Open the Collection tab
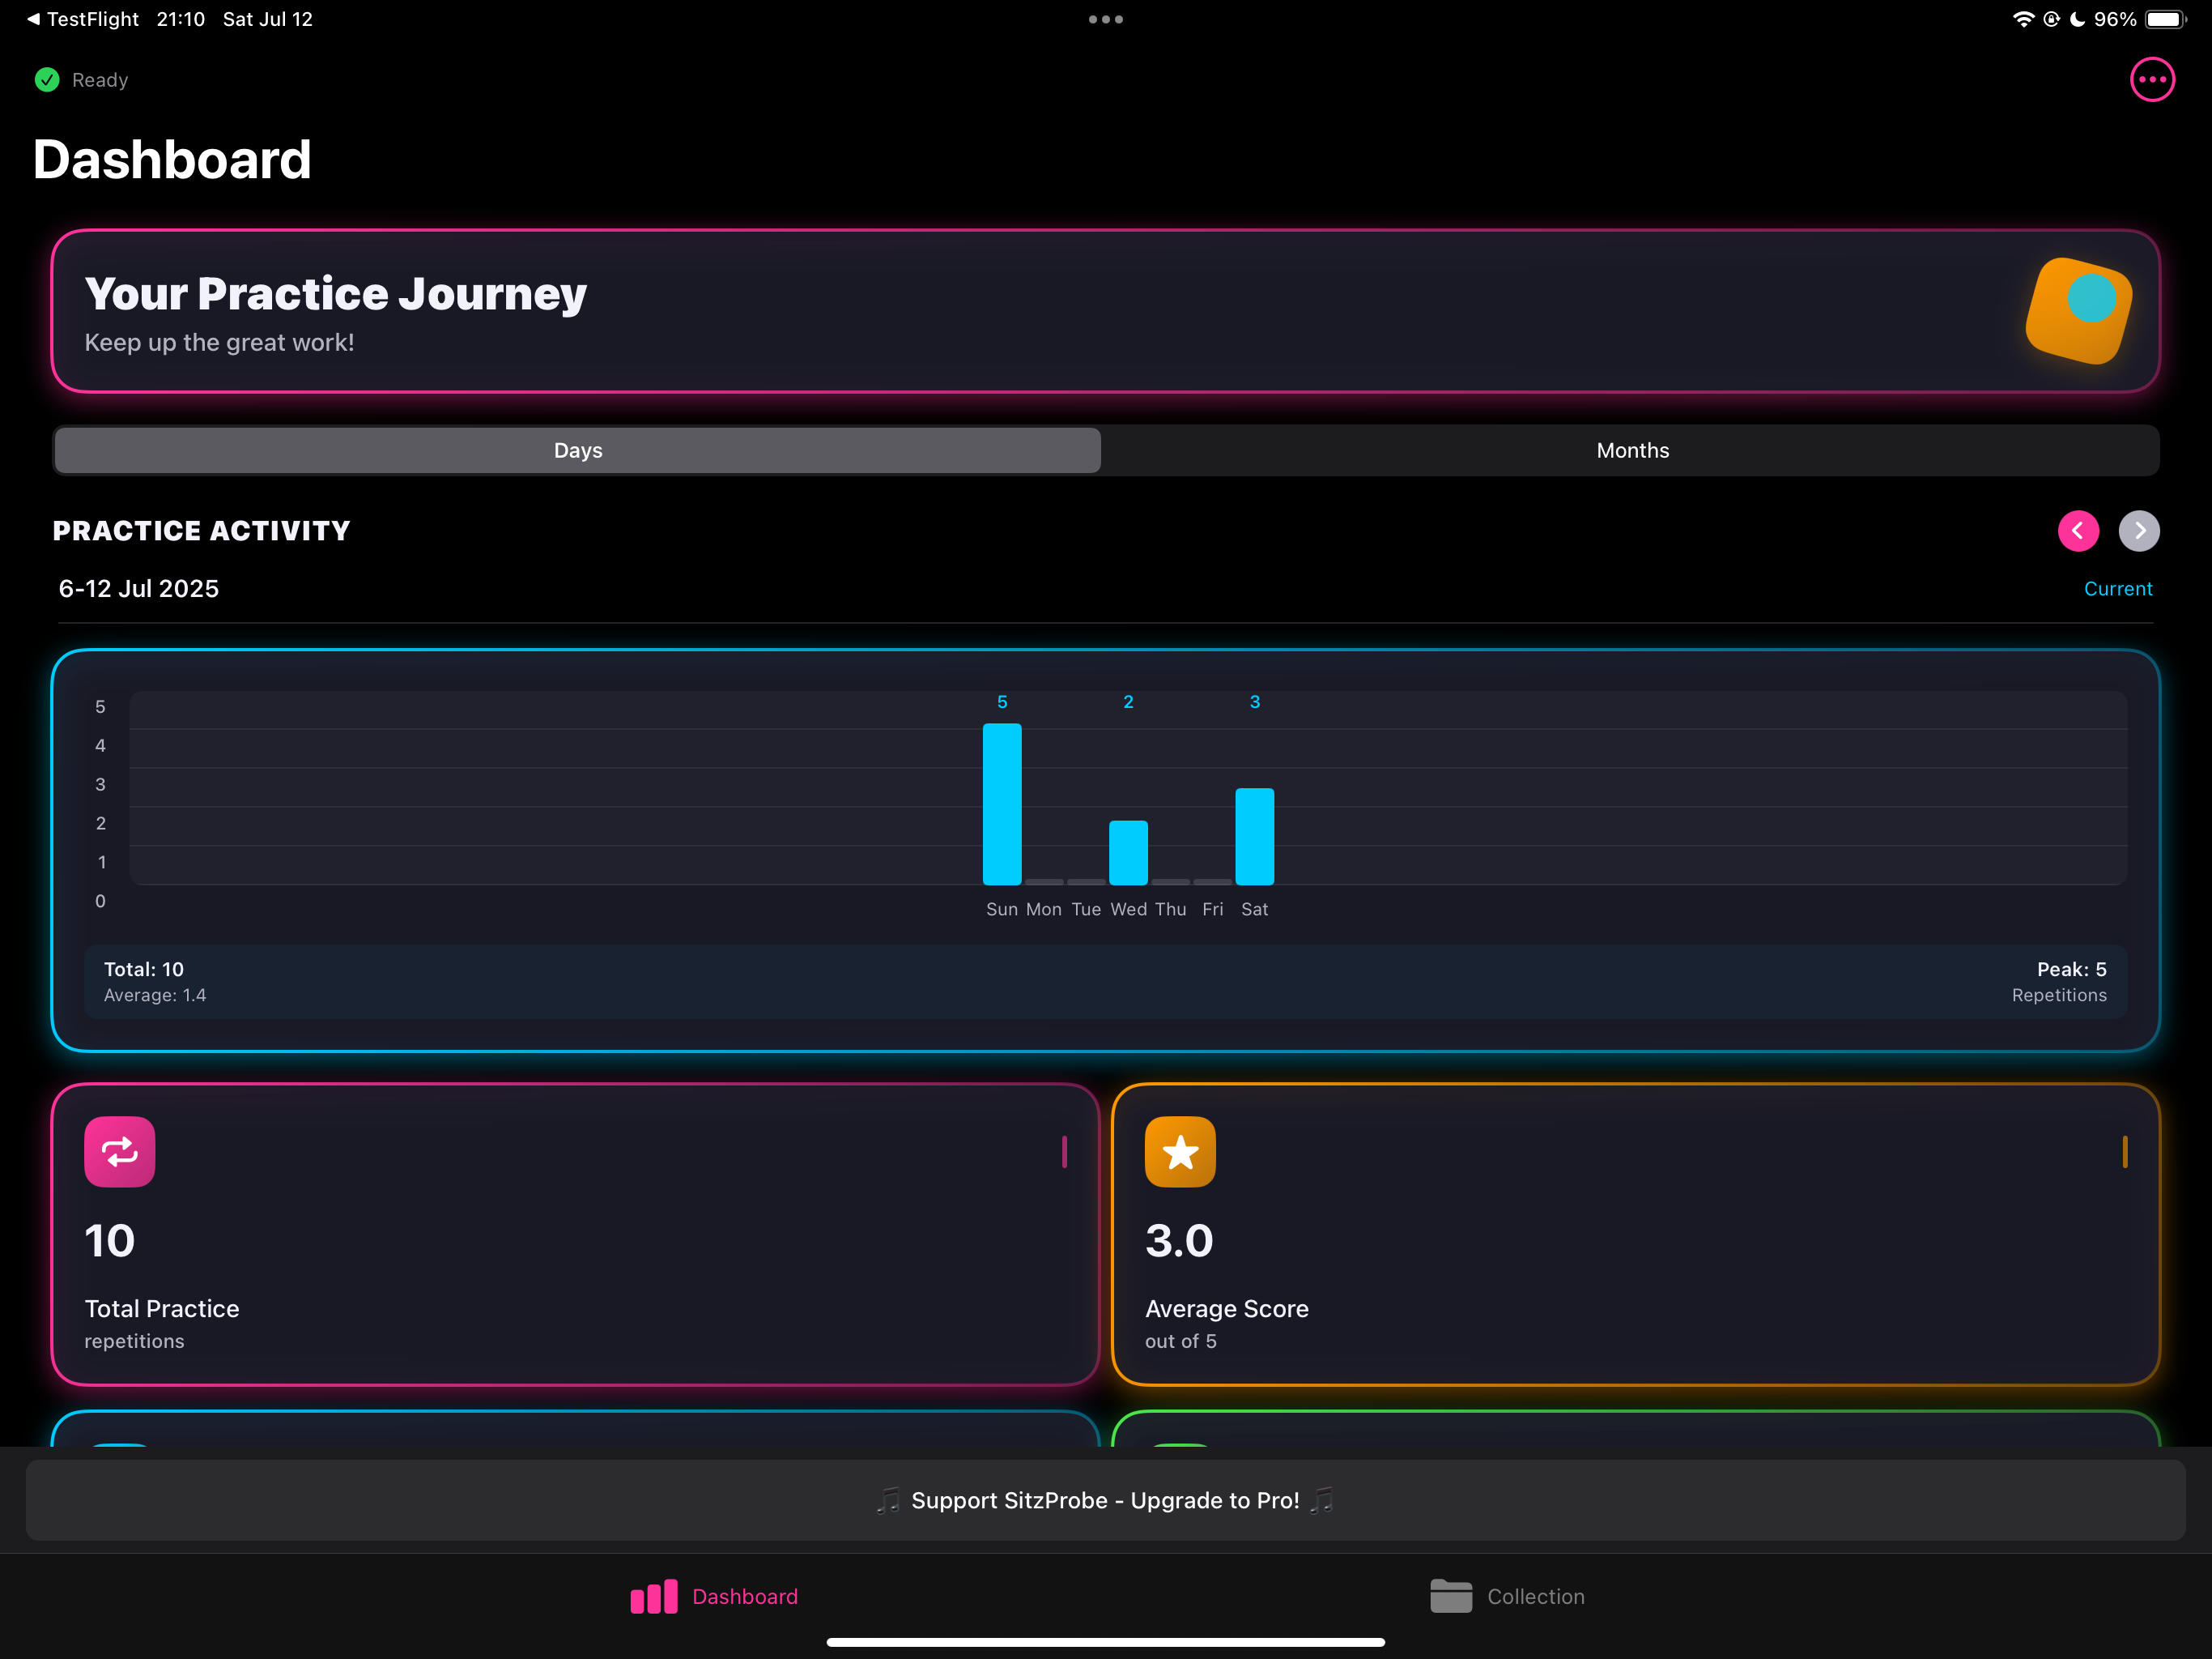The height and width of the screenshot is (1659, 2212). [x=1507, y=1596]
